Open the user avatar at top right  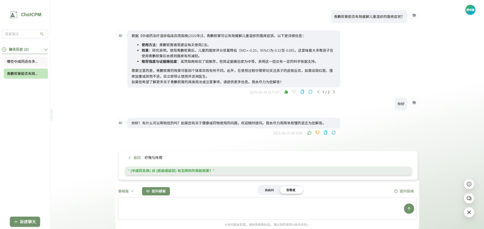(x=470, y=10)
